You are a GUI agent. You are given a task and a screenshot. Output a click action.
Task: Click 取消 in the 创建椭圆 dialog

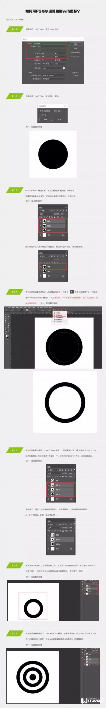[59, 119]
